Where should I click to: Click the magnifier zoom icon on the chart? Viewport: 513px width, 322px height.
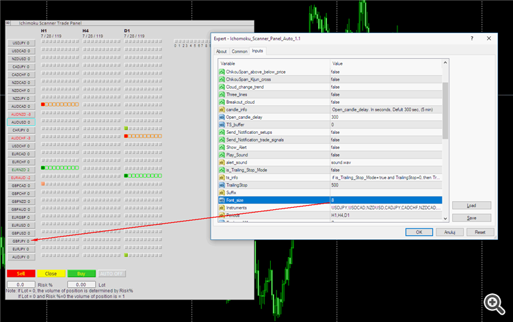tap(495, 304)
